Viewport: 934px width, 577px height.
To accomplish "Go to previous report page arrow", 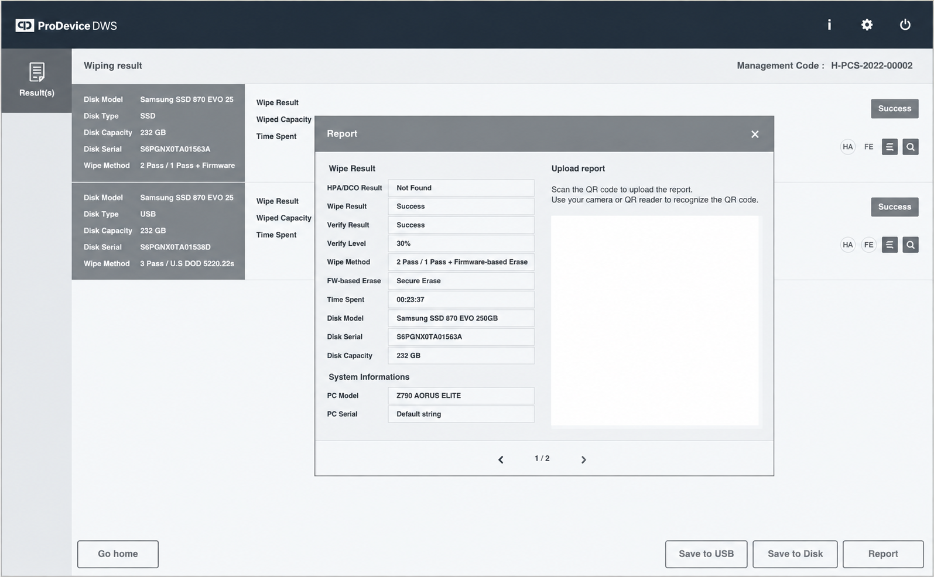I will click(x=501, y=459).
